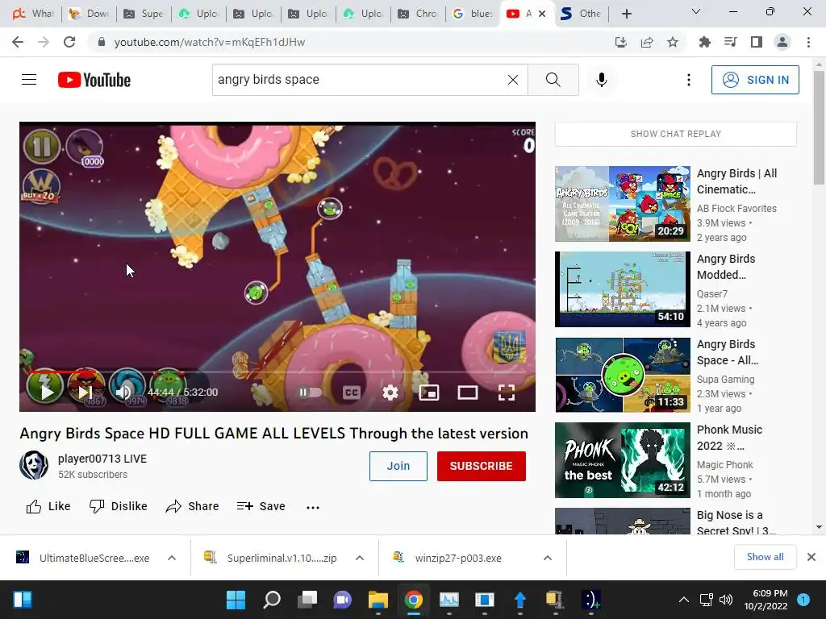Switch to the 'Othe' tab

pos(581,14)
